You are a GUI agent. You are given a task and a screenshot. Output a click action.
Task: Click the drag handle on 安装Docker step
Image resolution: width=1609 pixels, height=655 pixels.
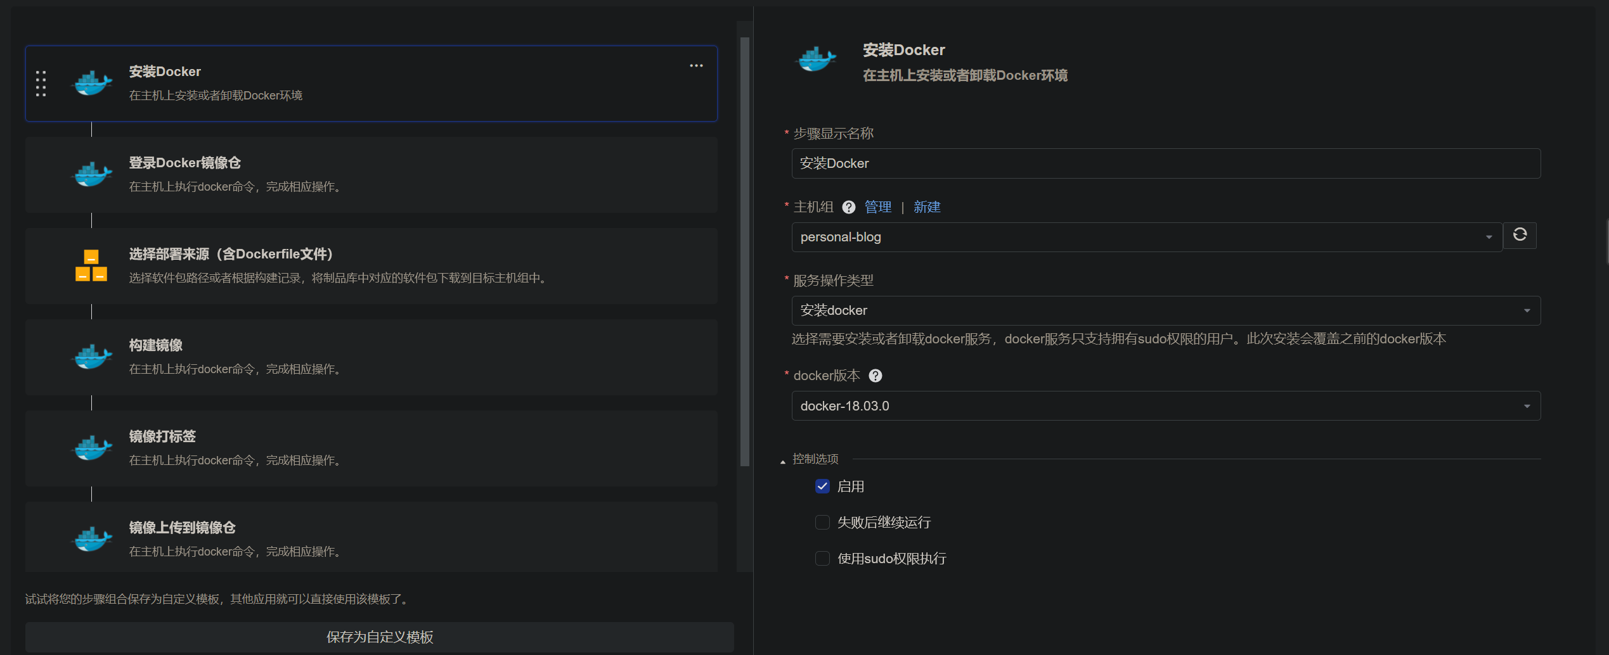(x=41, y=84)
